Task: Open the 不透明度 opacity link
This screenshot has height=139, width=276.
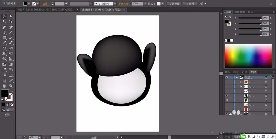Action: pyautogui.click(x=125, y=4)
